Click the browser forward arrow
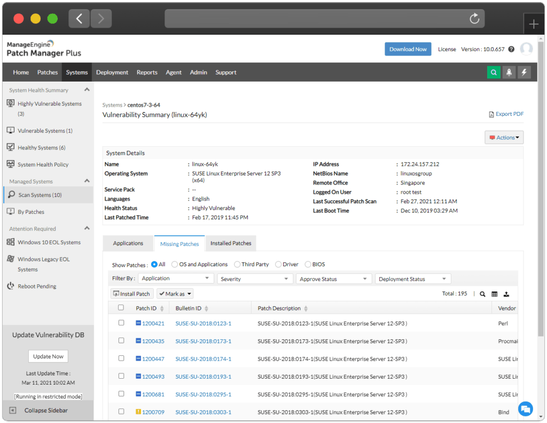The height and width of the screenshot is (423, 547). point(101,19)
